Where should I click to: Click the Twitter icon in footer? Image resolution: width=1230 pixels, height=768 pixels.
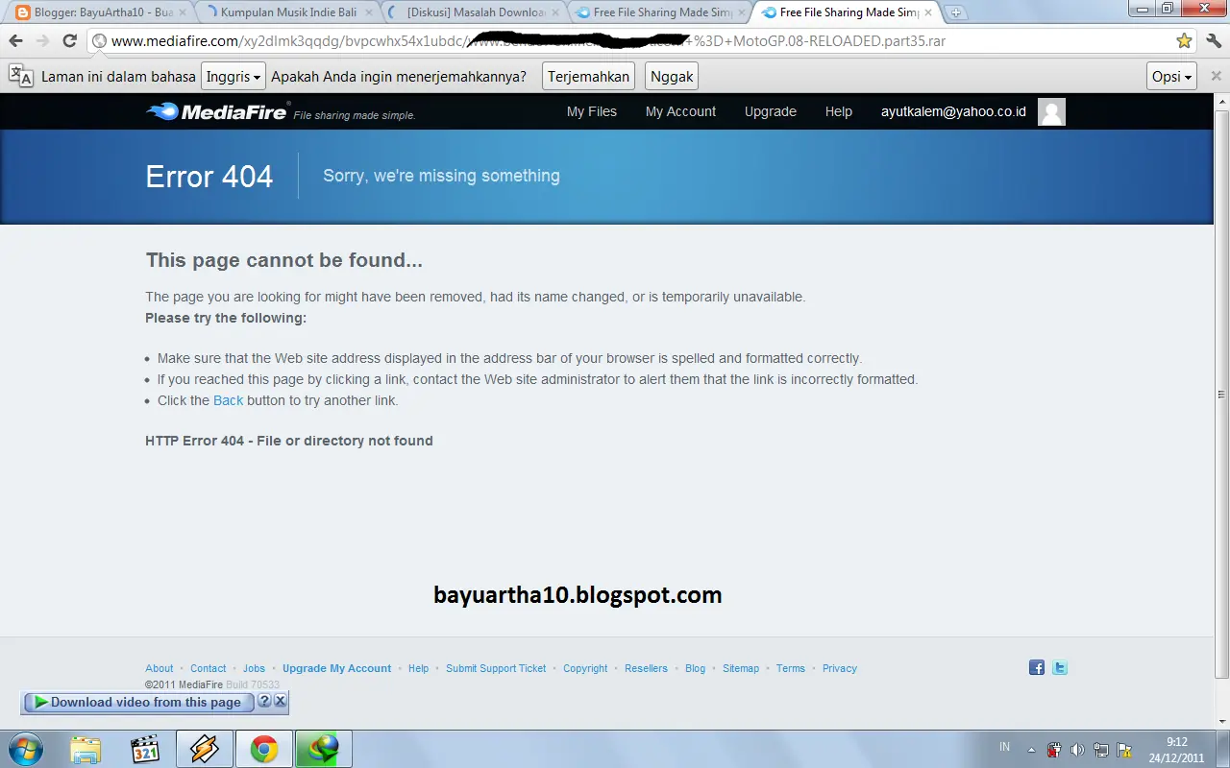(1059, 667)
